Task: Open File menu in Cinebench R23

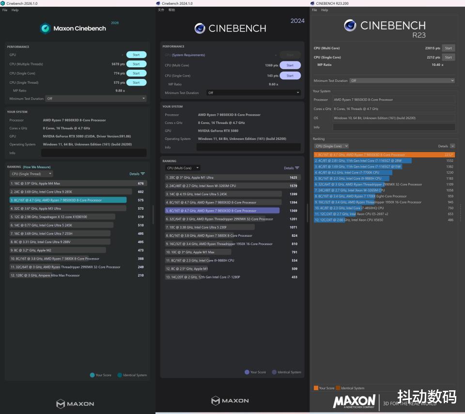Action: (315, 10)
